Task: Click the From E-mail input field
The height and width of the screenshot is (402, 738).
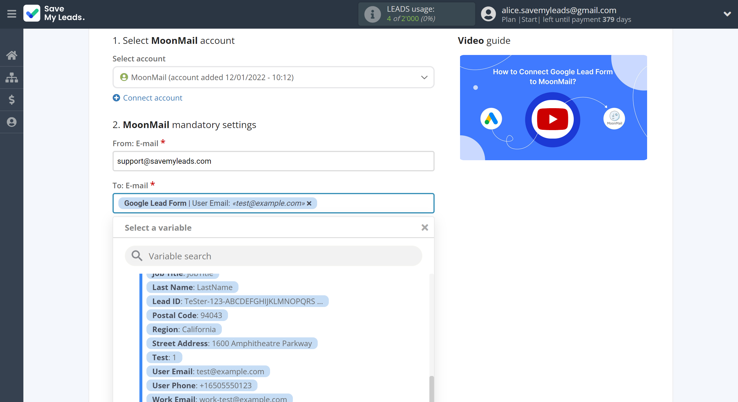Action: (x=273, y=161)
